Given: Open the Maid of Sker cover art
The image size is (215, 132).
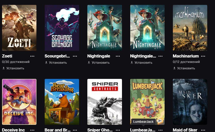Looking at the screenshot, I should [x=190, y=102].
